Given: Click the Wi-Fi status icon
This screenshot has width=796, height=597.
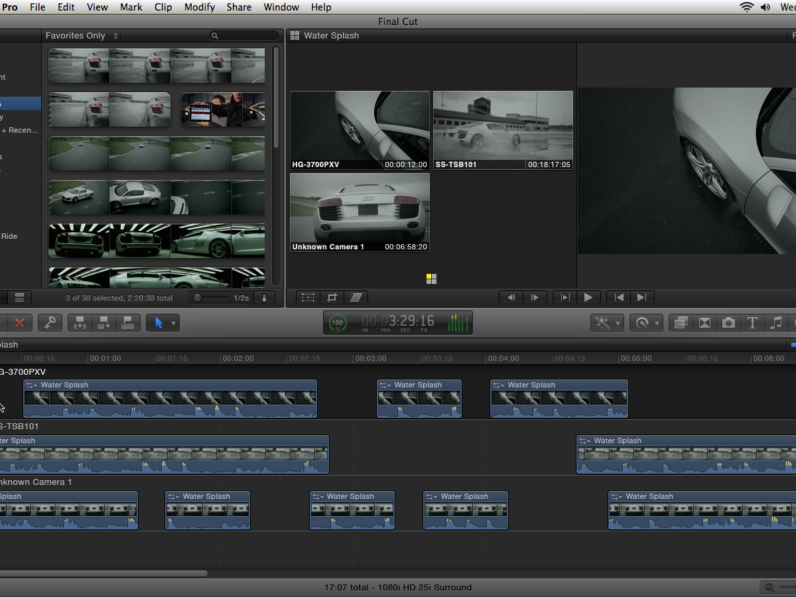Looking at the screenshot, I should [x=747, y=7].
